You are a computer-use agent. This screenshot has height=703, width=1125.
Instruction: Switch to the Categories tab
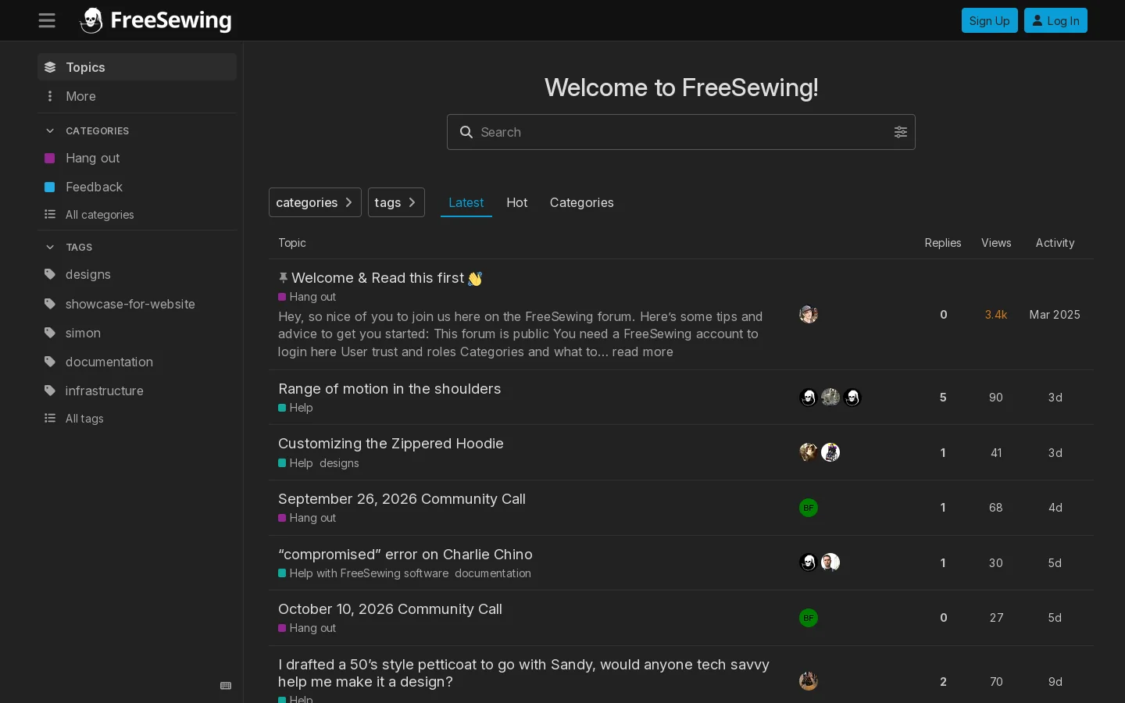[x=582, y=202]
